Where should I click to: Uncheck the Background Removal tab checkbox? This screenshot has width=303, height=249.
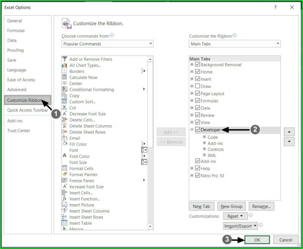point(197,64)
